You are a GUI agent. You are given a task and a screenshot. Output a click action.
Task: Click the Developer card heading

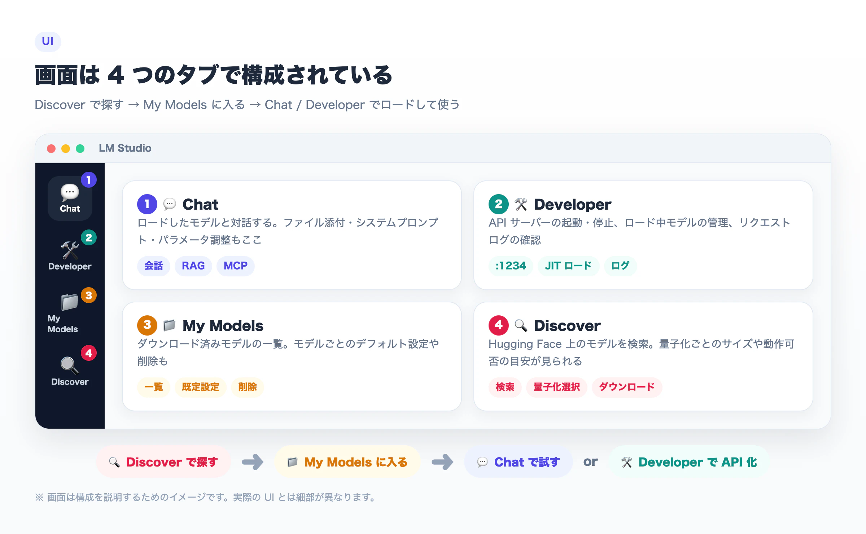tap(573, 204)
